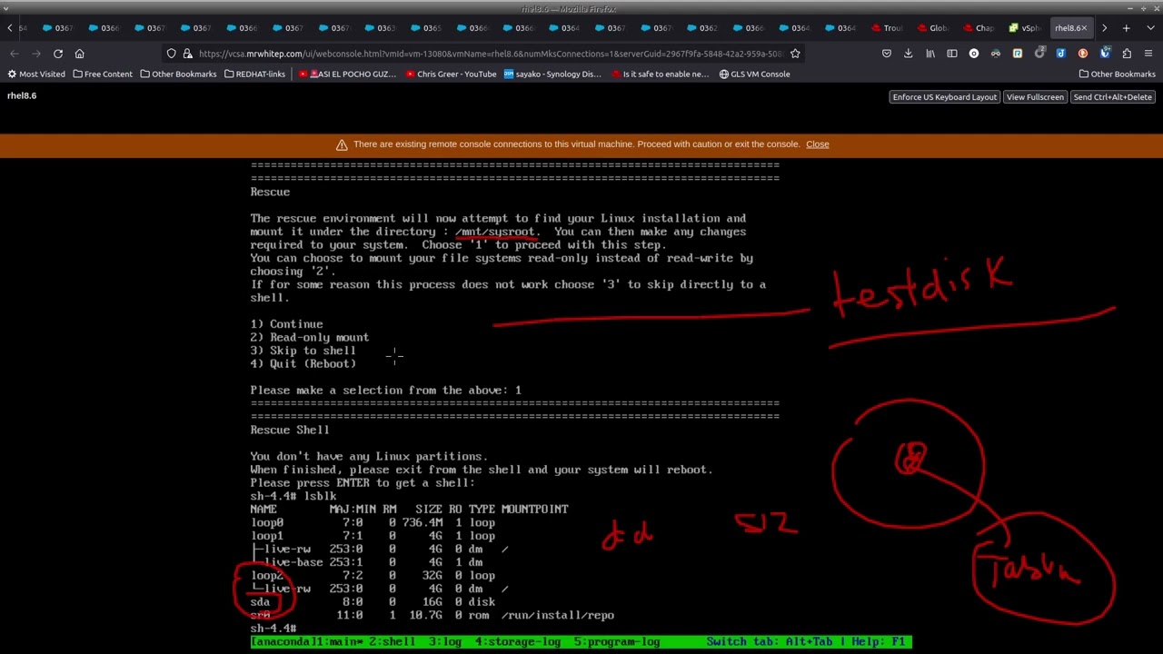Switch to the vSphere tab
The image size is (1163, 654).
(1027, 28)
